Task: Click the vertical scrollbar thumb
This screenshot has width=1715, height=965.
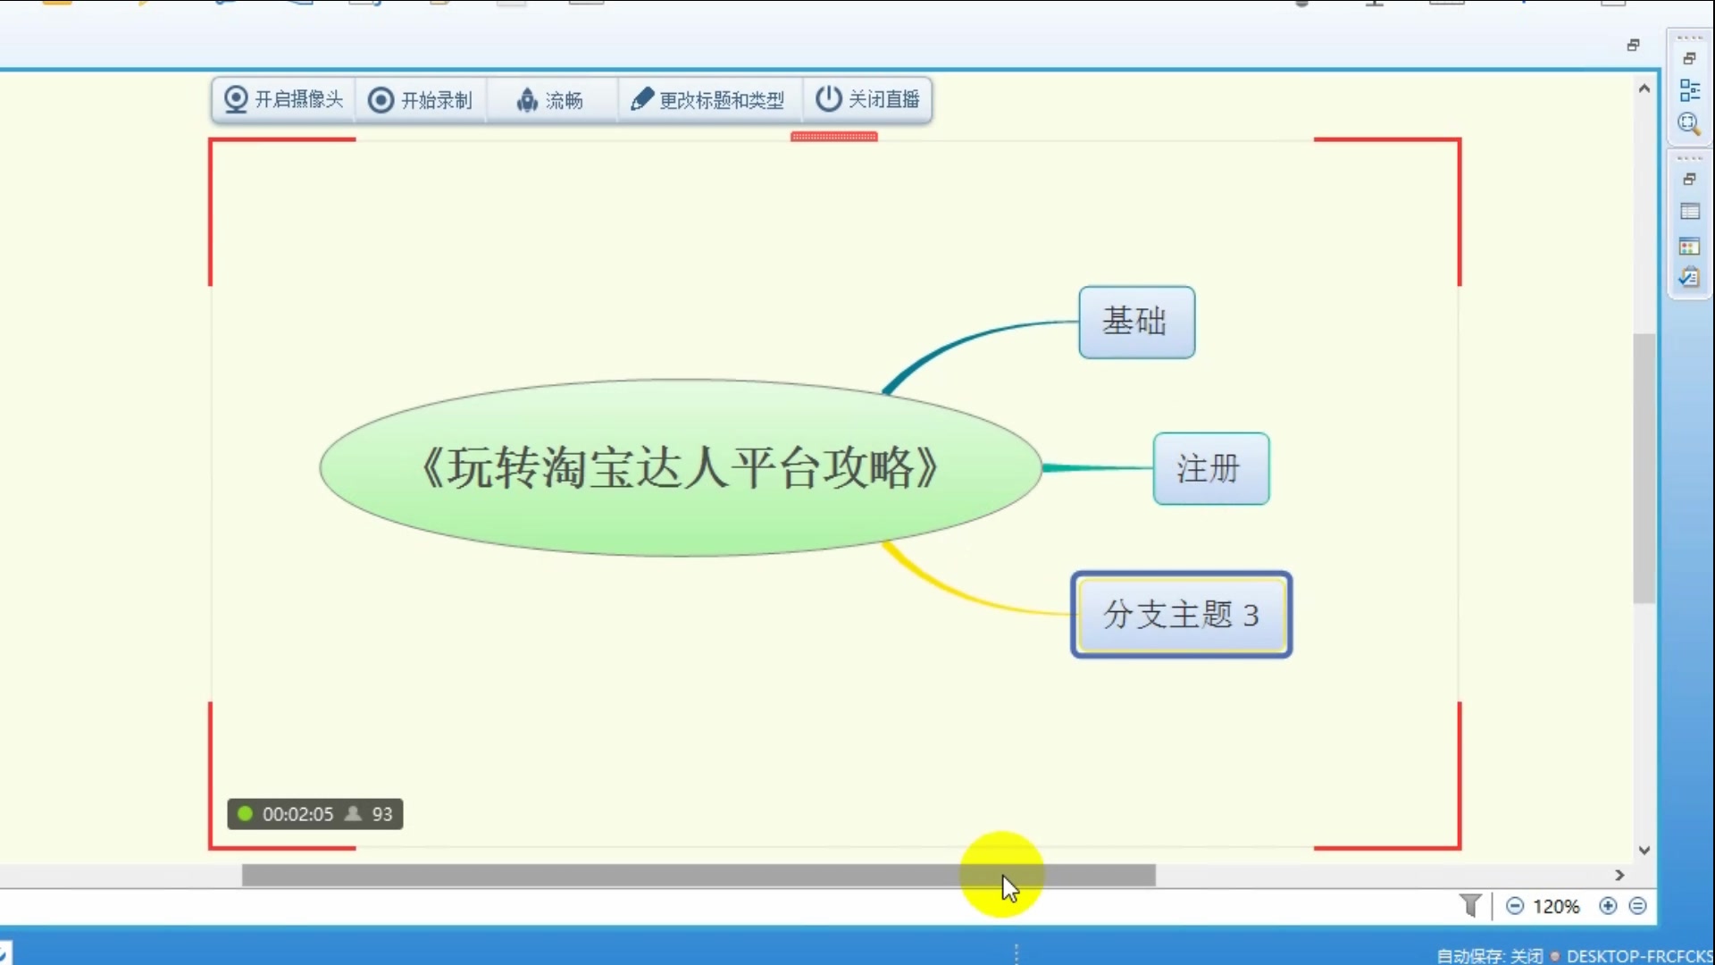Action: coord(1644,467)
